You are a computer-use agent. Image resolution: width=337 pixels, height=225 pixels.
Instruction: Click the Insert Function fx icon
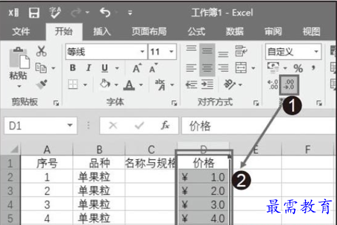(165, 125)
